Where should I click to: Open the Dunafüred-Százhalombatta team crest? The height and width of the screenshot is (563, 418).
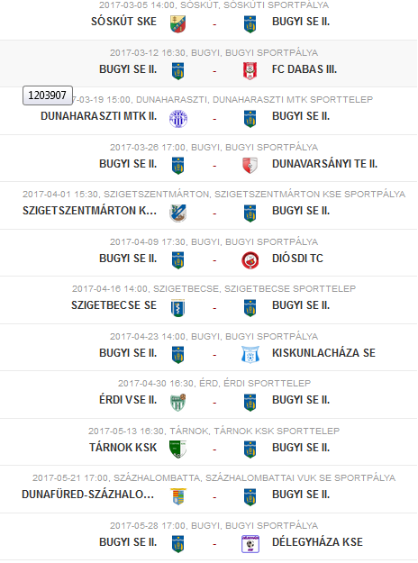[x=178, y=496]
